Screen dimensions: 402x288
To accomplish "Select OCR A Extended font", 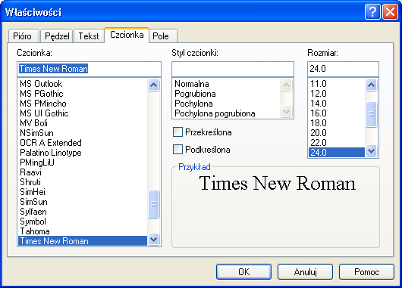I will [83, 143].
